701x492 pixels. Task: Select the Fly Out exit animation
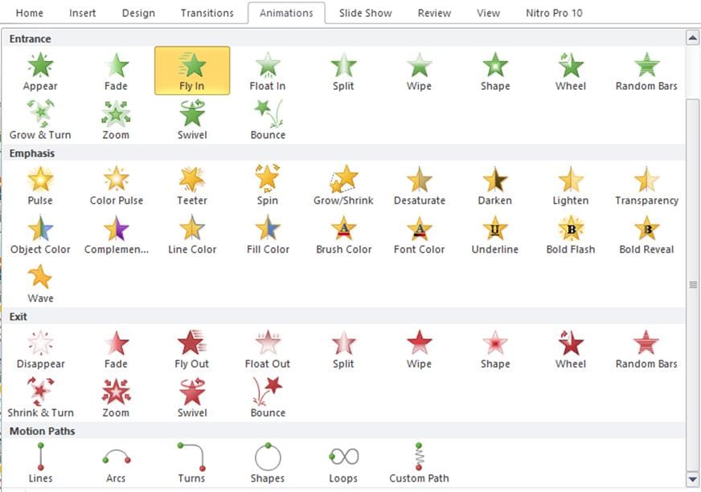[x=191, y=348]
